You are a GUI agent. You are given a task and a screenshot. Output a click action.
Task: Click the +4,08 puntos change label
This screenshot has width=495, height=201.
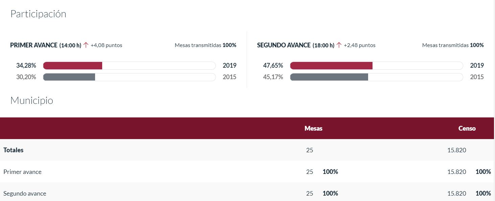[106, 45]
